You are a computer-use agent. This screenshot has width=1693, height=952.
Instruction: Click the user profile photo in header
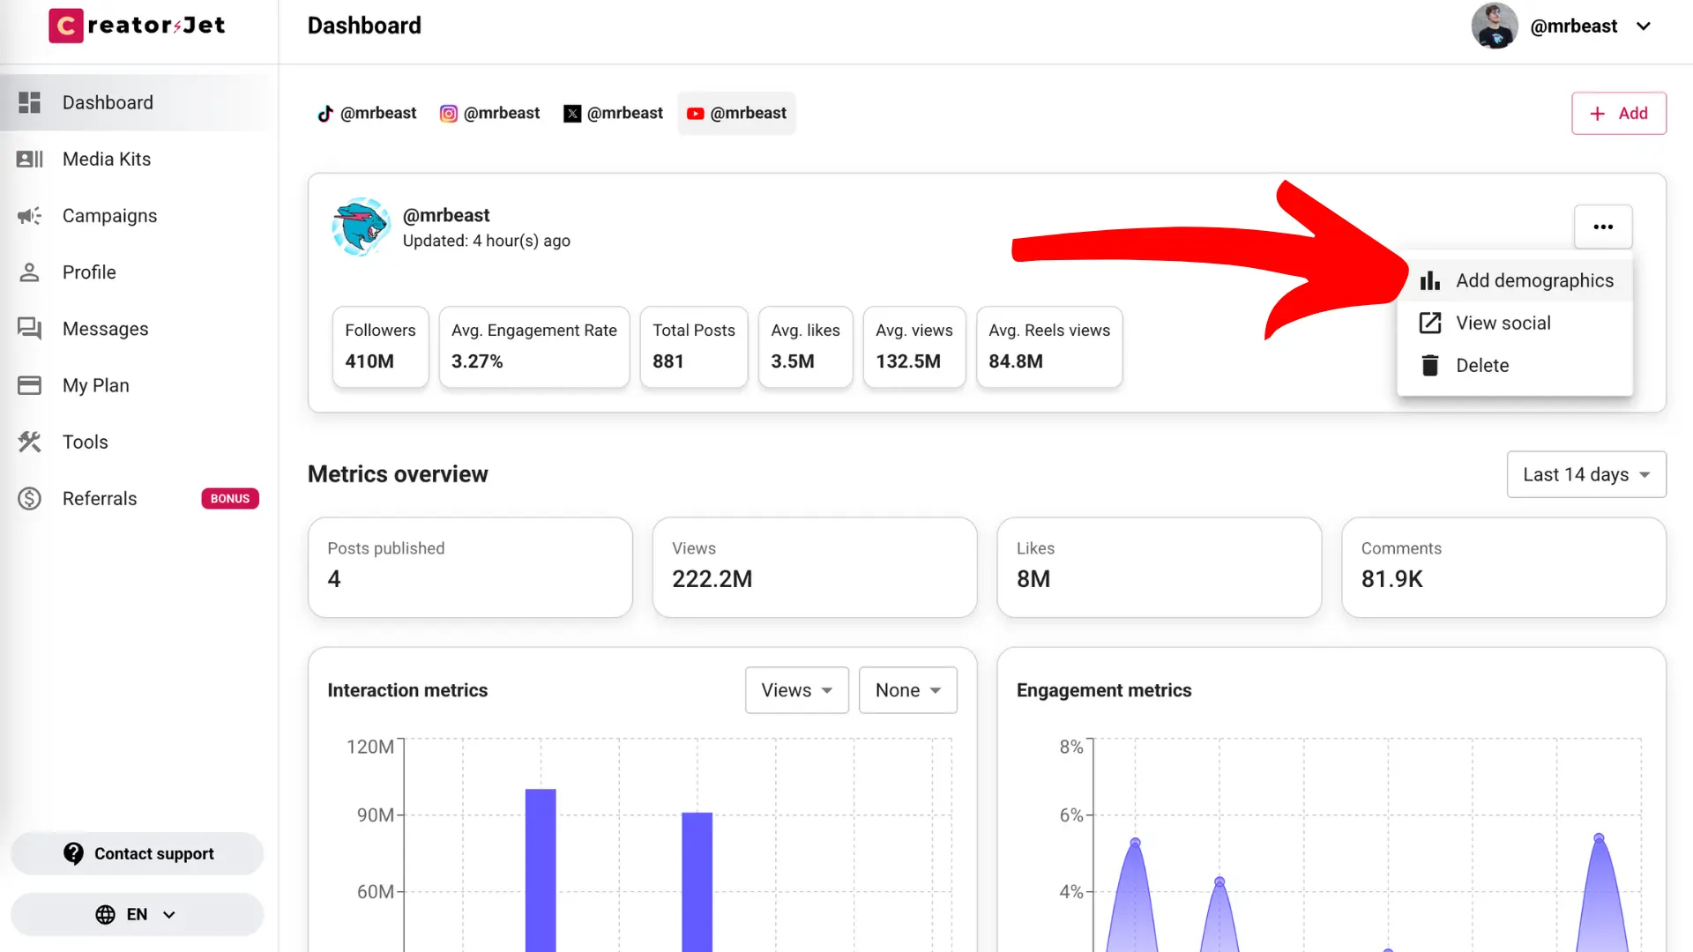1495,26
